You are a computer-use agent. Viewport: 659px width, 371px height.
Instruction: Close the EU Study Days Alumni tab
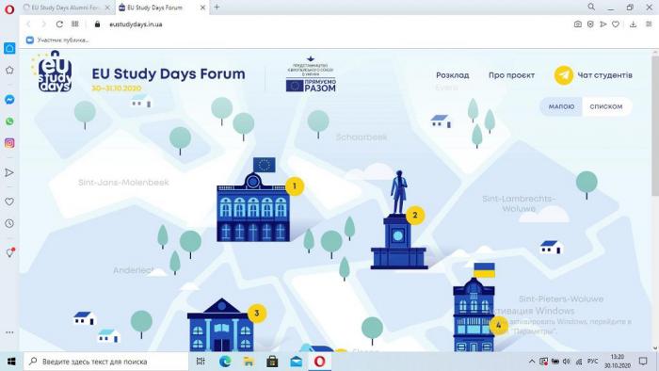107,8
